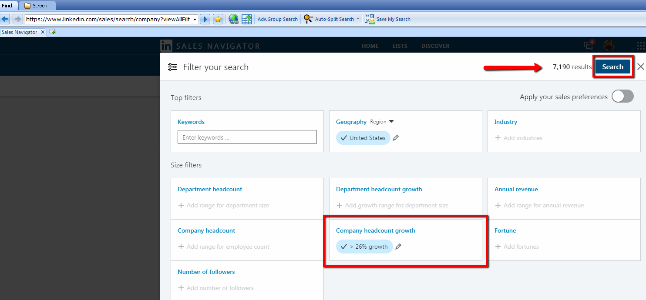Click the Department headcount heading

click(x=210, y=189)
